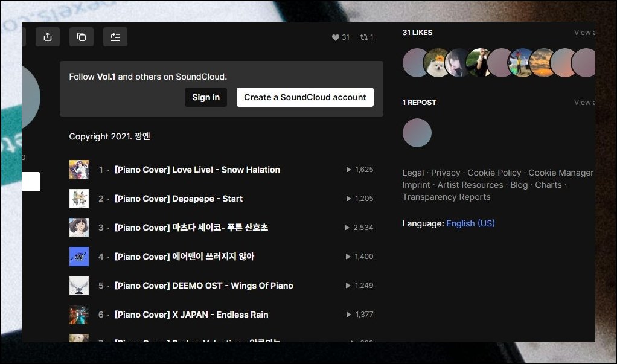The height and width of the screenshot is (364, 617).
Task: Select track 3 마츠다 세이코 title
Action: click(x=191, y=228)
